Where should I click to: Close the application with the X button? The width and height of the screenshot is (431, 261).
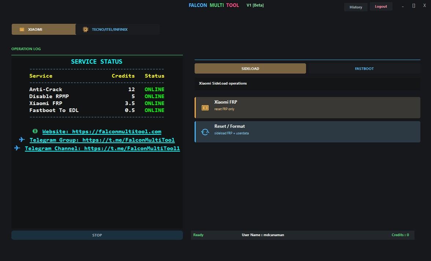click(x=424, y=5)
